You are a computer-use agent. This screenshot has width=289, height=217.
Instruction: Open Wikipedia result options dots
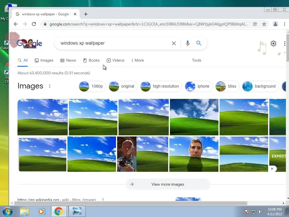pyautogui.click(x=103, y=199)
